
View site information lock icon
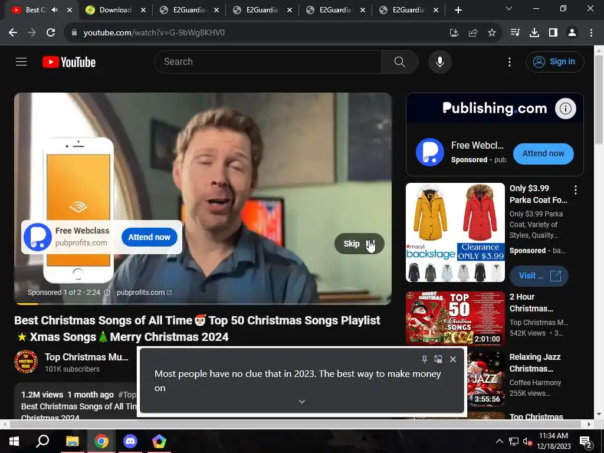(74, 33)
